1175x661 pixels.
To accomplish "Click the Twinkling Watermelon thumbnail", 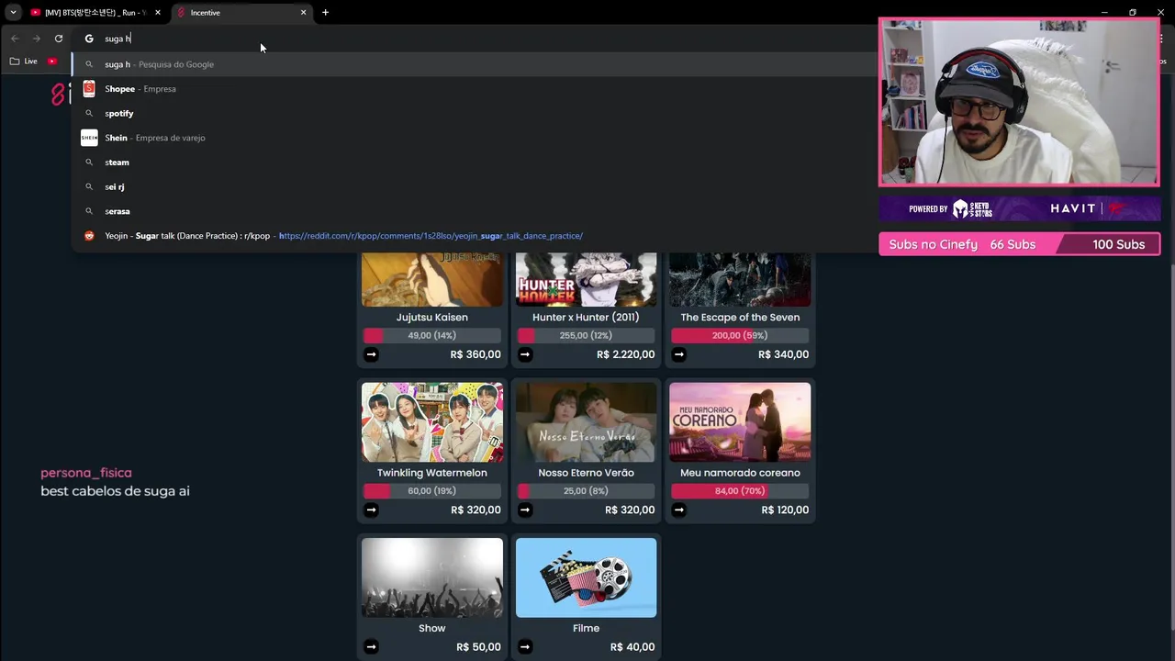I will coord(432,422).
